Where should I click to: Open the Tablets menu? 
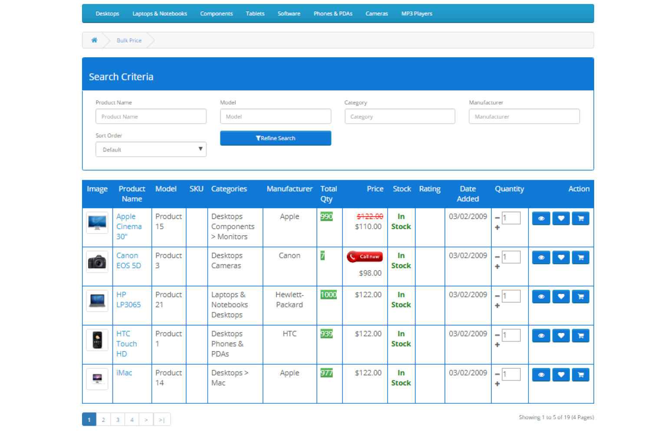pos(255,13)
